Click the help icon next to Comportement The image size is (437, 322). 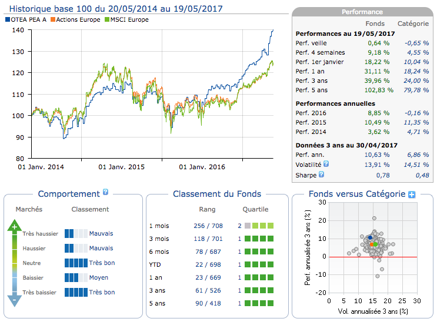(x=106, y=192)
